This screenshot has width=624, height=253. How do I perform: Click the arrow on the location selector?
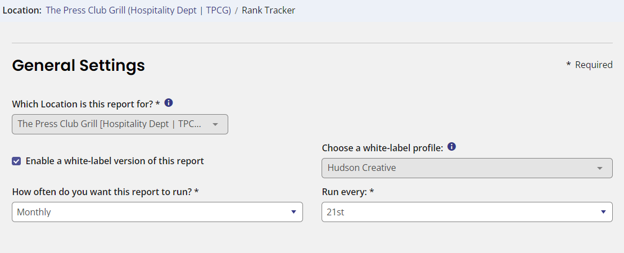click(215, 124)
